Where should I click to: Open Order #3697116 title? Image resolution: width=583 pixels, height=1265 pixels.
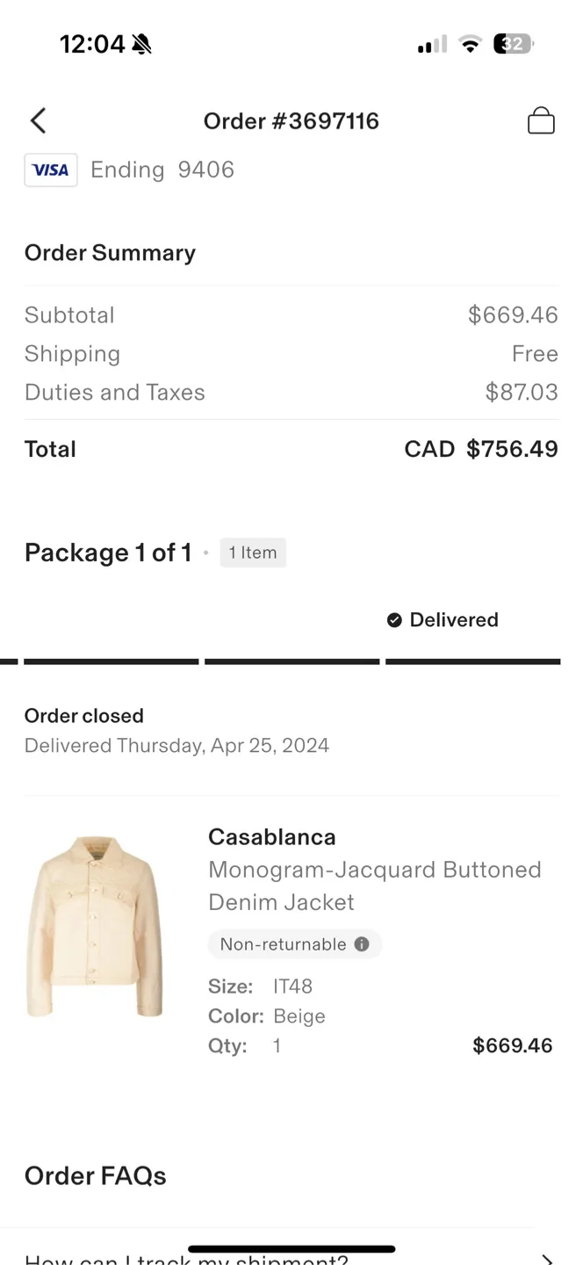pos(291,120)
